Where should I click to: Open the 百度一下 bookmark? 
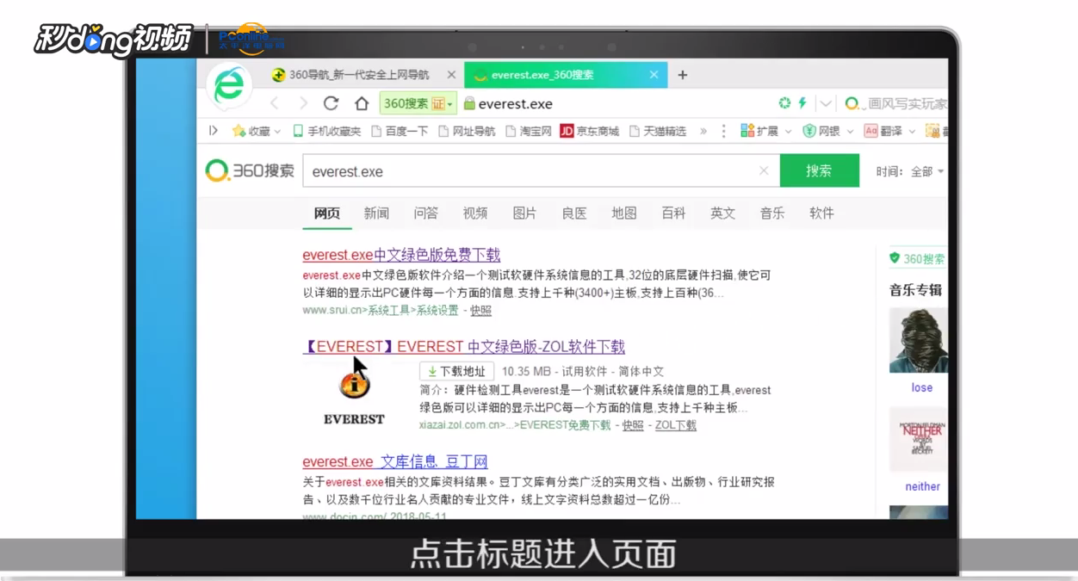pos(400,131)
